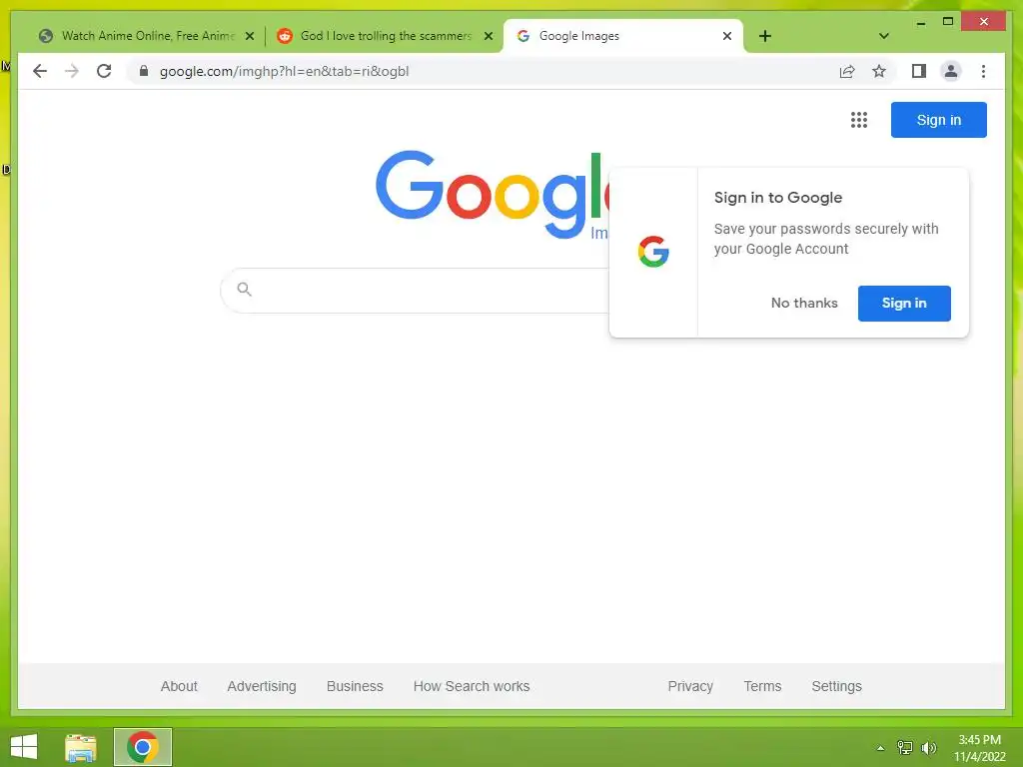Switch to God I love trolling tab

385,36
